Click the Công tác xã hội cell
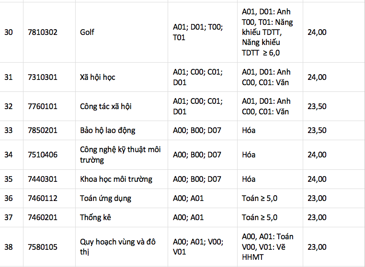This screenshot has height=267, width=365. [105, 106]
